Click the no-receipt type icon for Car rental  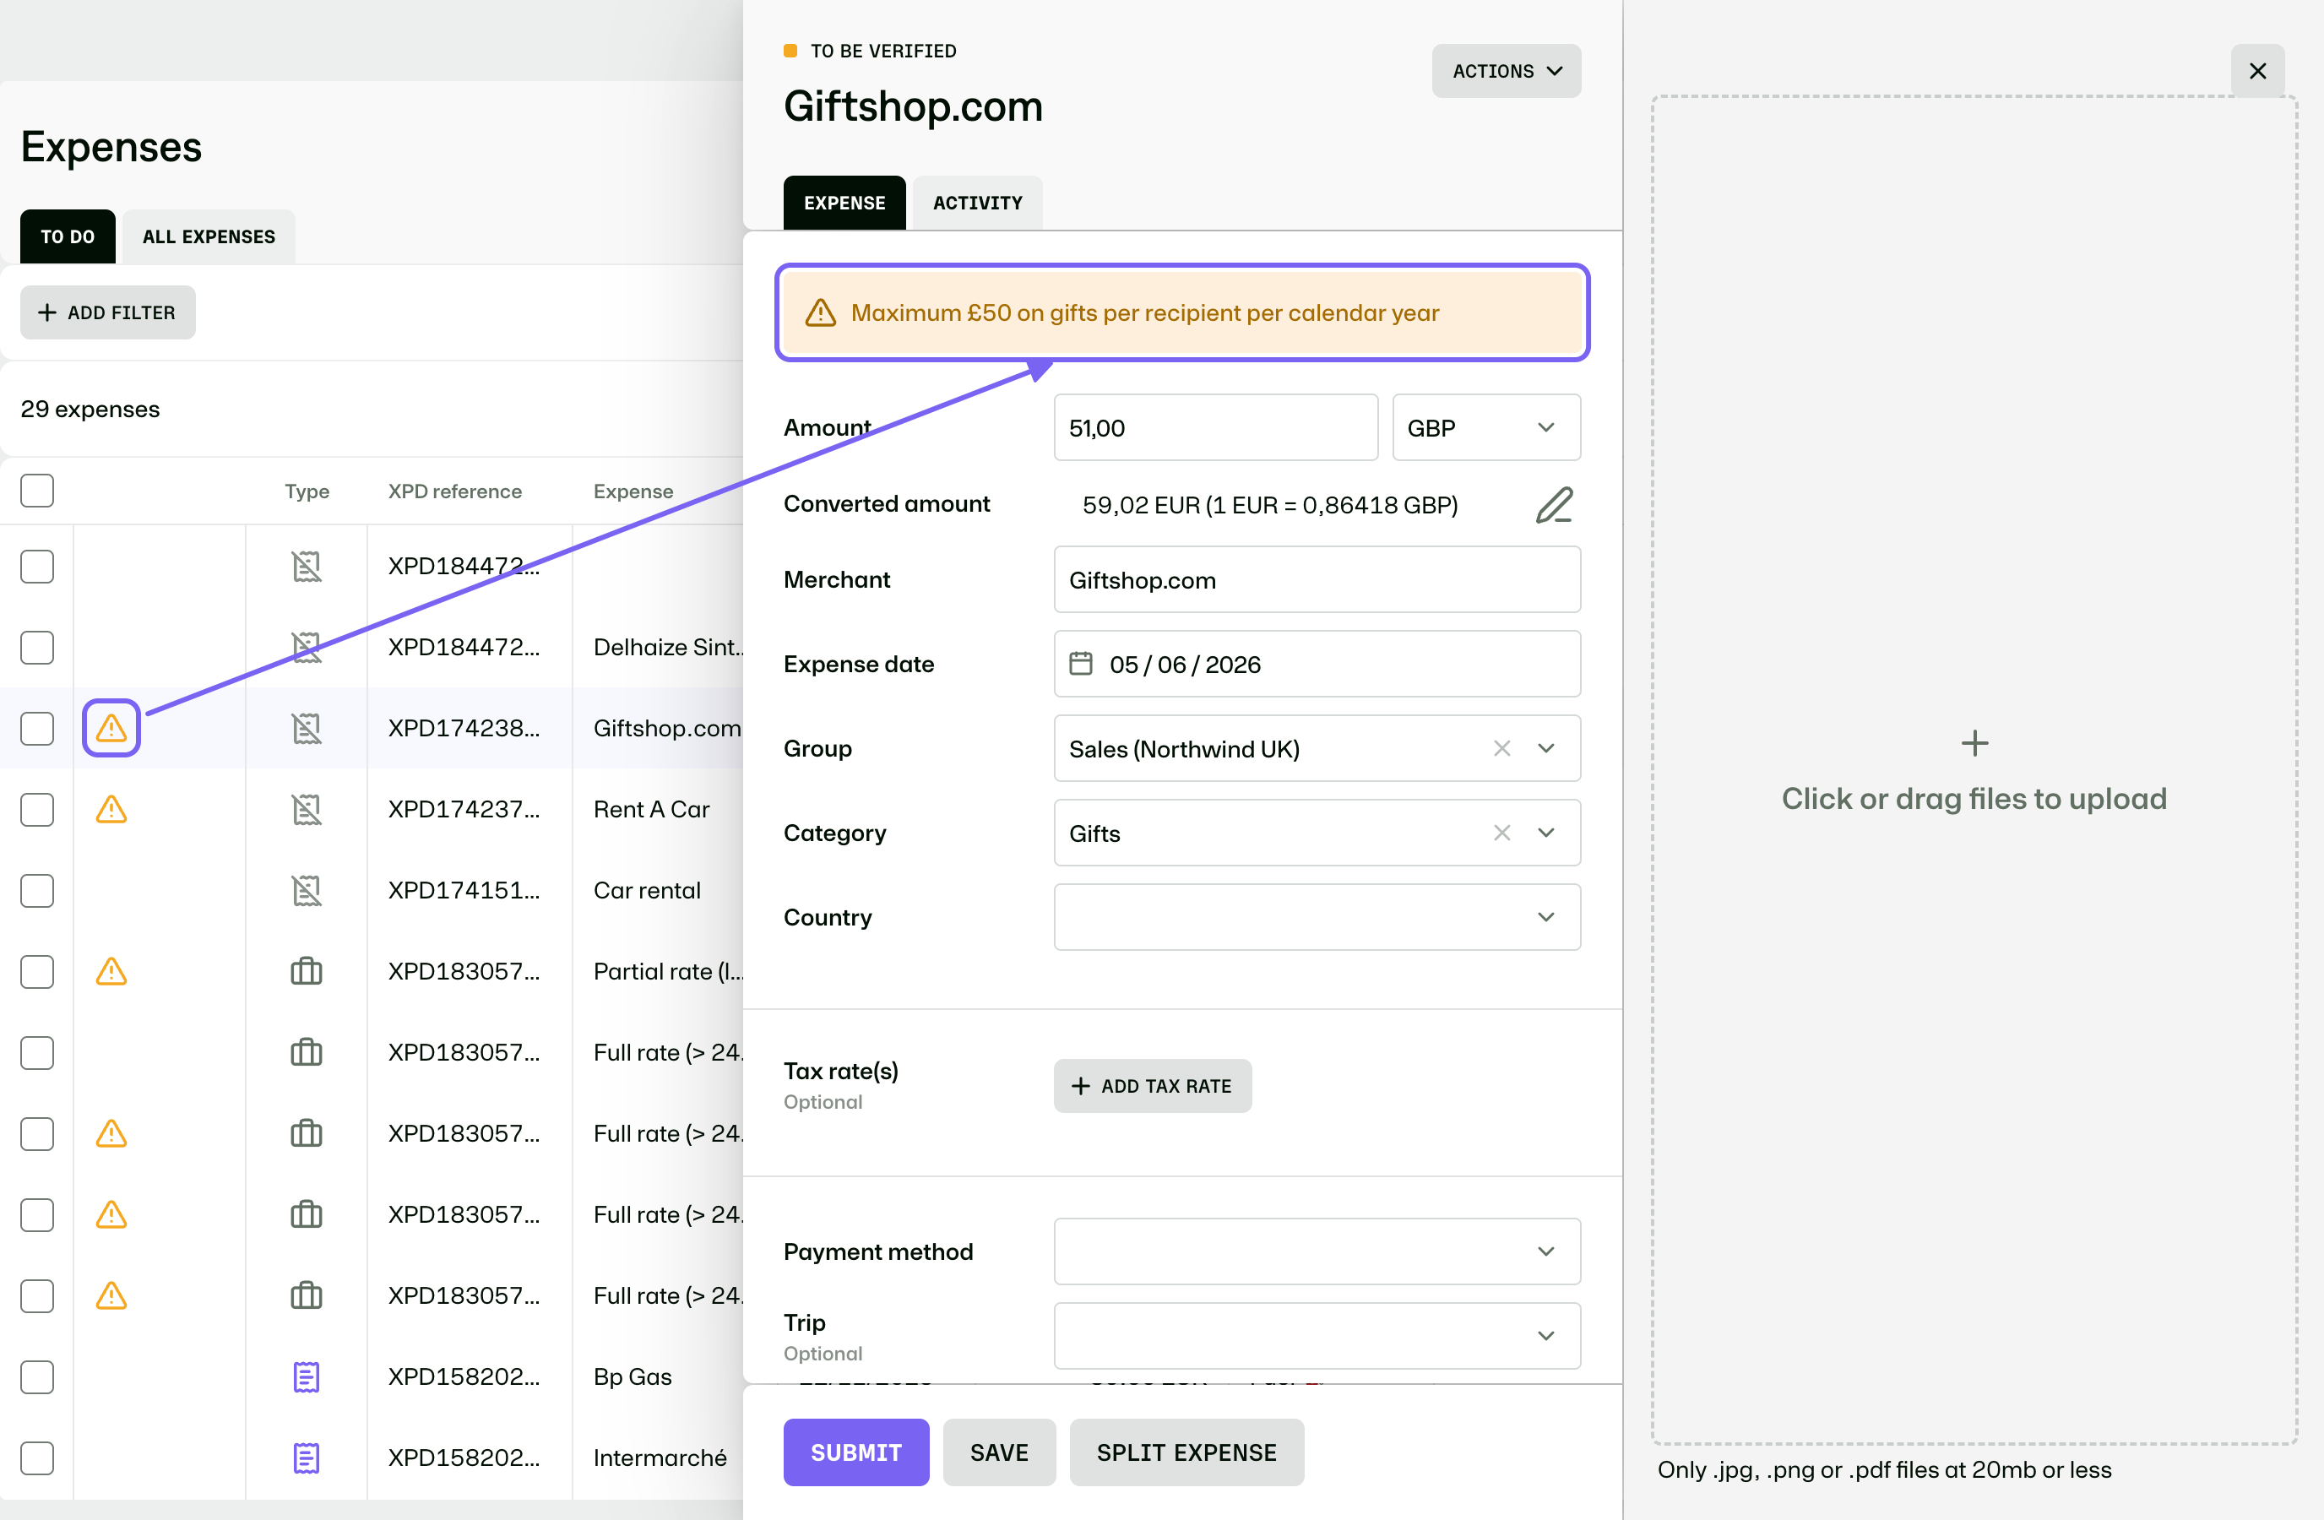[307, 890]
